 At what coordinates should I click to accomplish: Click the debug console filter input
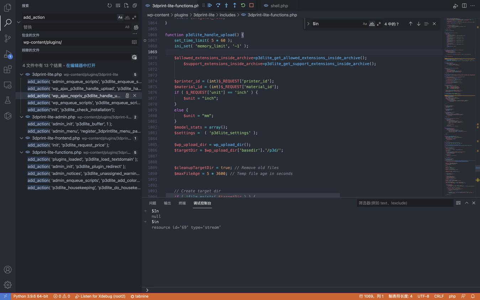coord(405,203)
